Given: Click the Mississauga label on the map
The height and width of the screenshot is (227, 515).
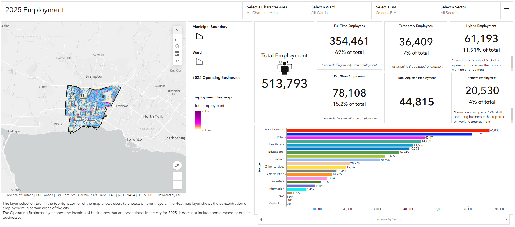Looking at the screenshot, I should (88, 109).
